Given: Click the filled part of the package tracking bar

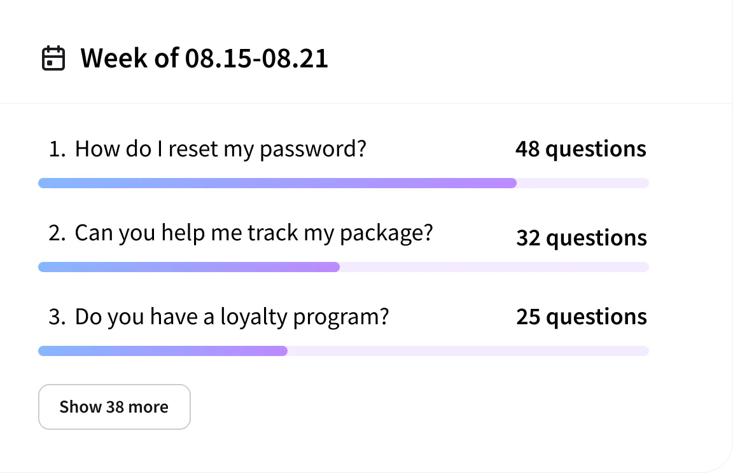Looking at the screenshot, I should tap(188, 267).
